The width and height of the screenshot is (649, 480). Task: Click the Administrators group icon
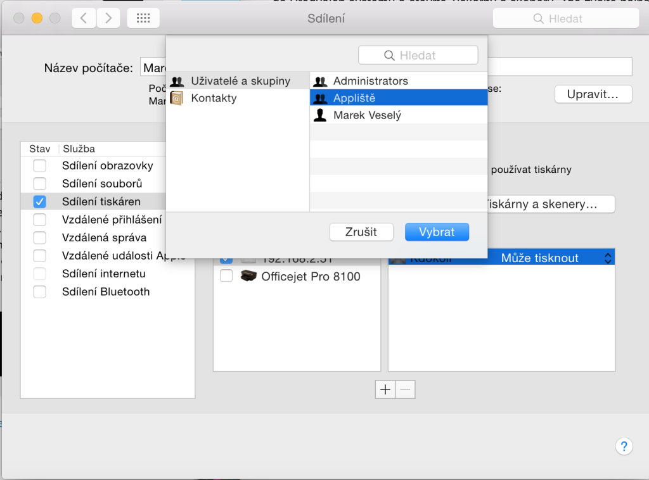[320, 82]
